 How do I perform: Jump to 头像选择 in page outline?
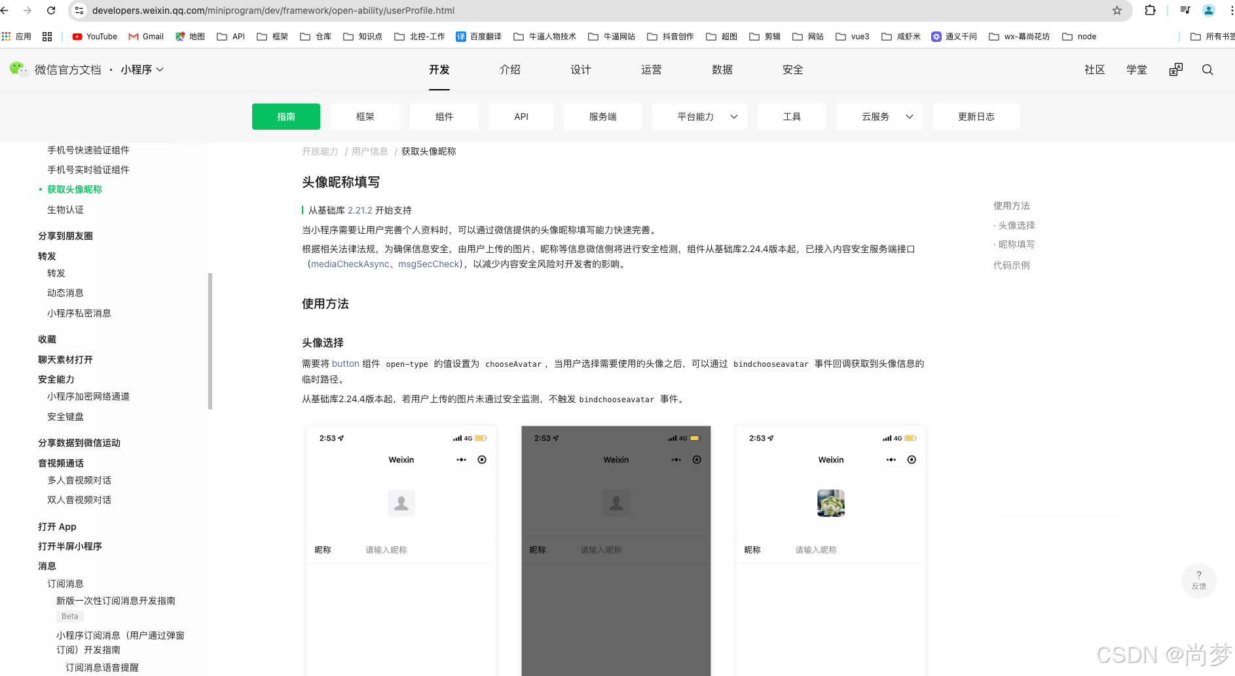coord(1016,225)
